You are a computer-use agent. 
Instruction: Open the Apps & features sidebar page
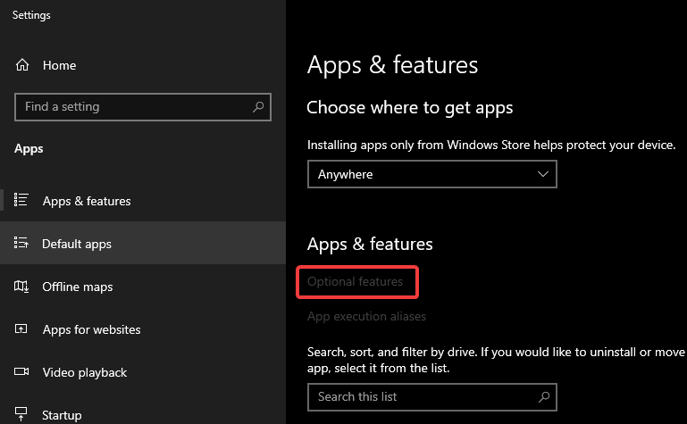coord(87,201)
